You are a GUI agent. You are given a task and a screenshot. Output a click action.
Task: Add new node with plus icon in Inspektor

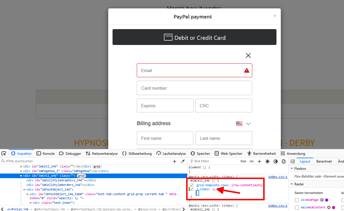174,161
